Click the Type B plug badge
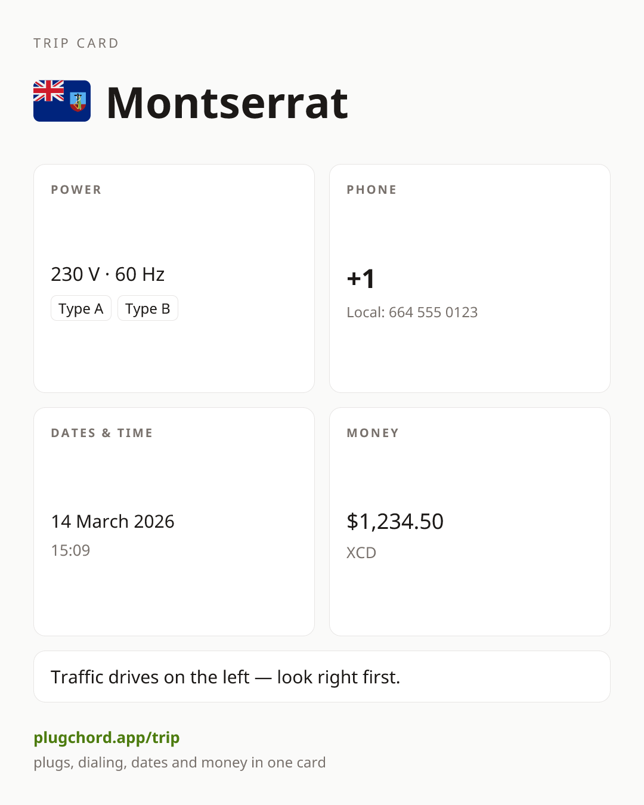644x805 pixels. point(148,308)
